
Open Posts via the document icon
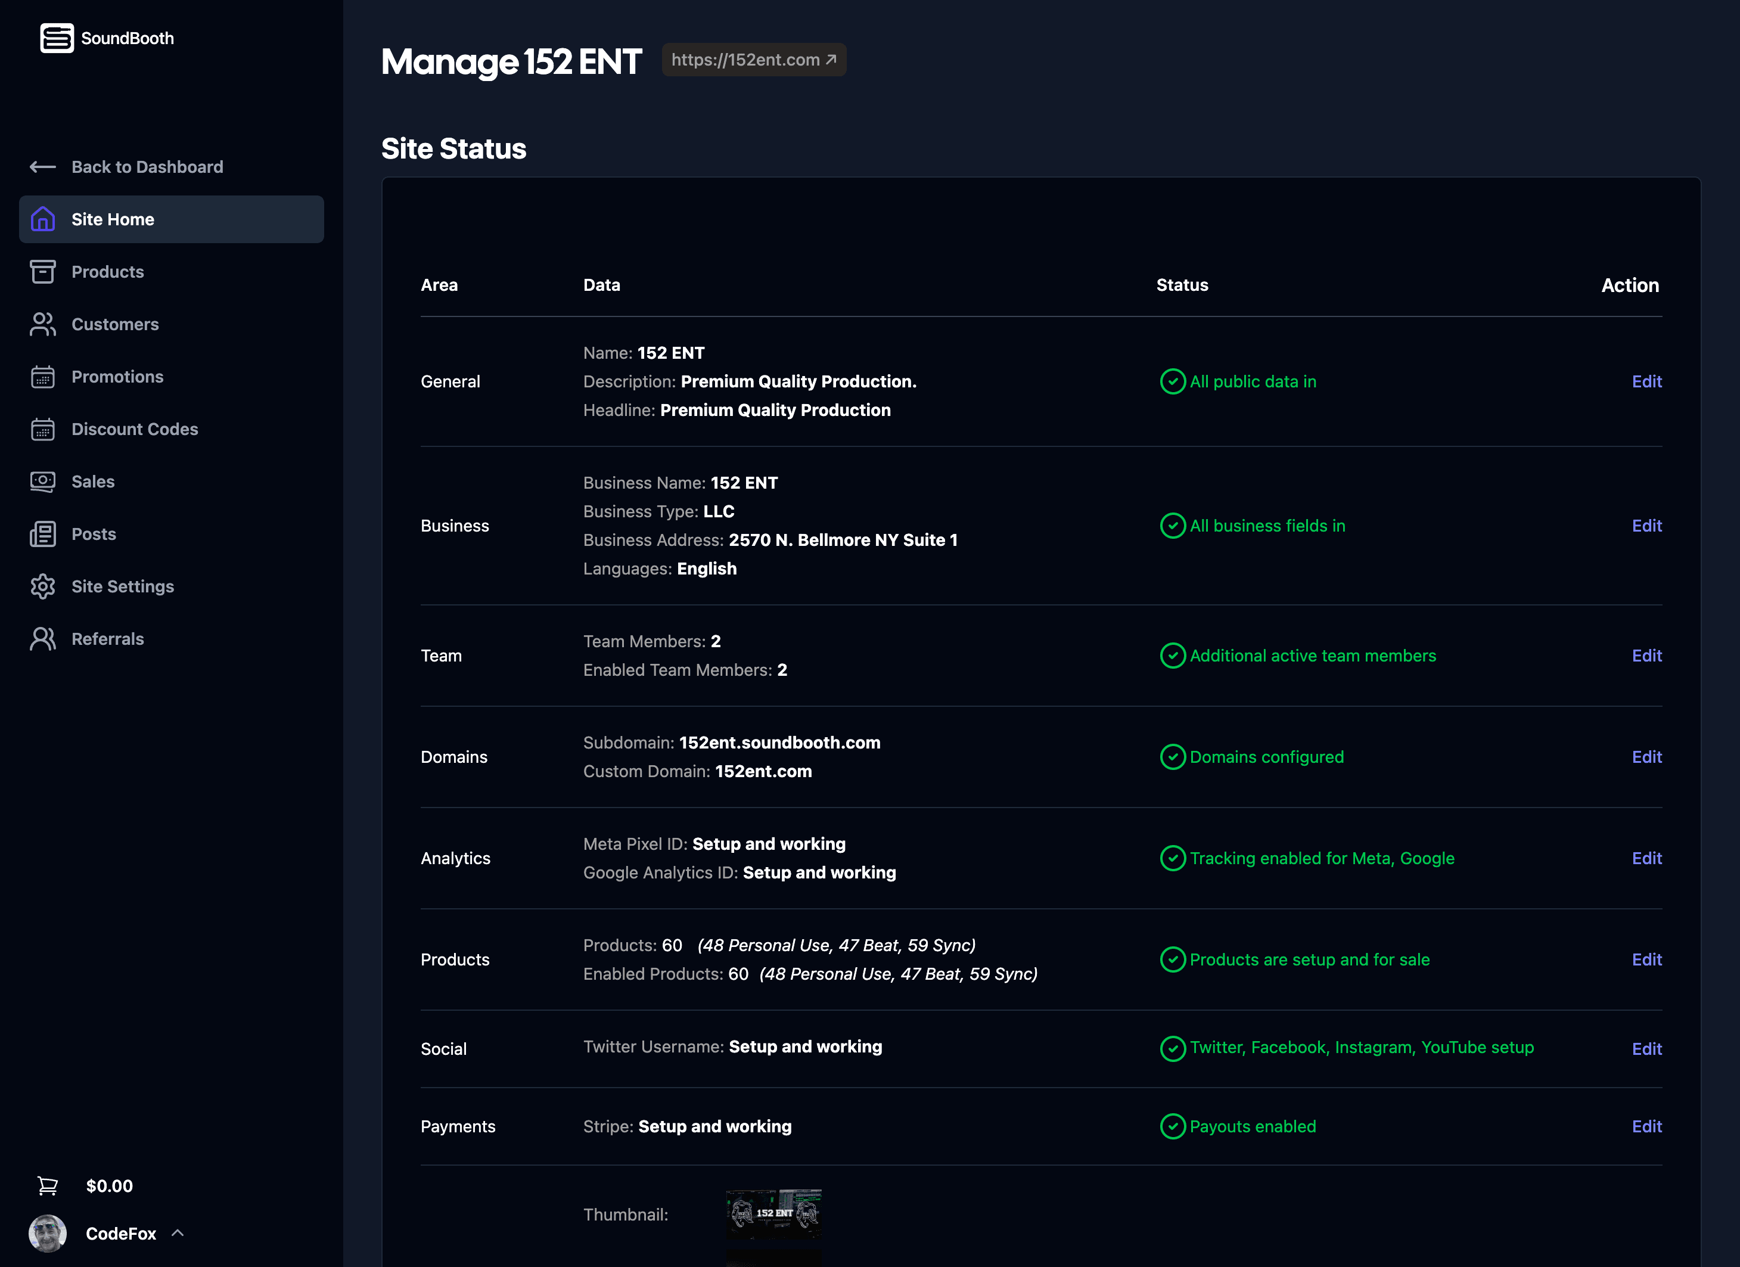(x=42, y=533)
